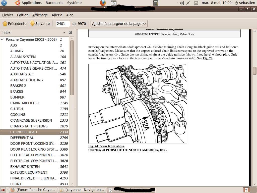Click the index panel scrollbar thumb
Image resolution: width=257 pixels, height=193 pixels.
72,68
